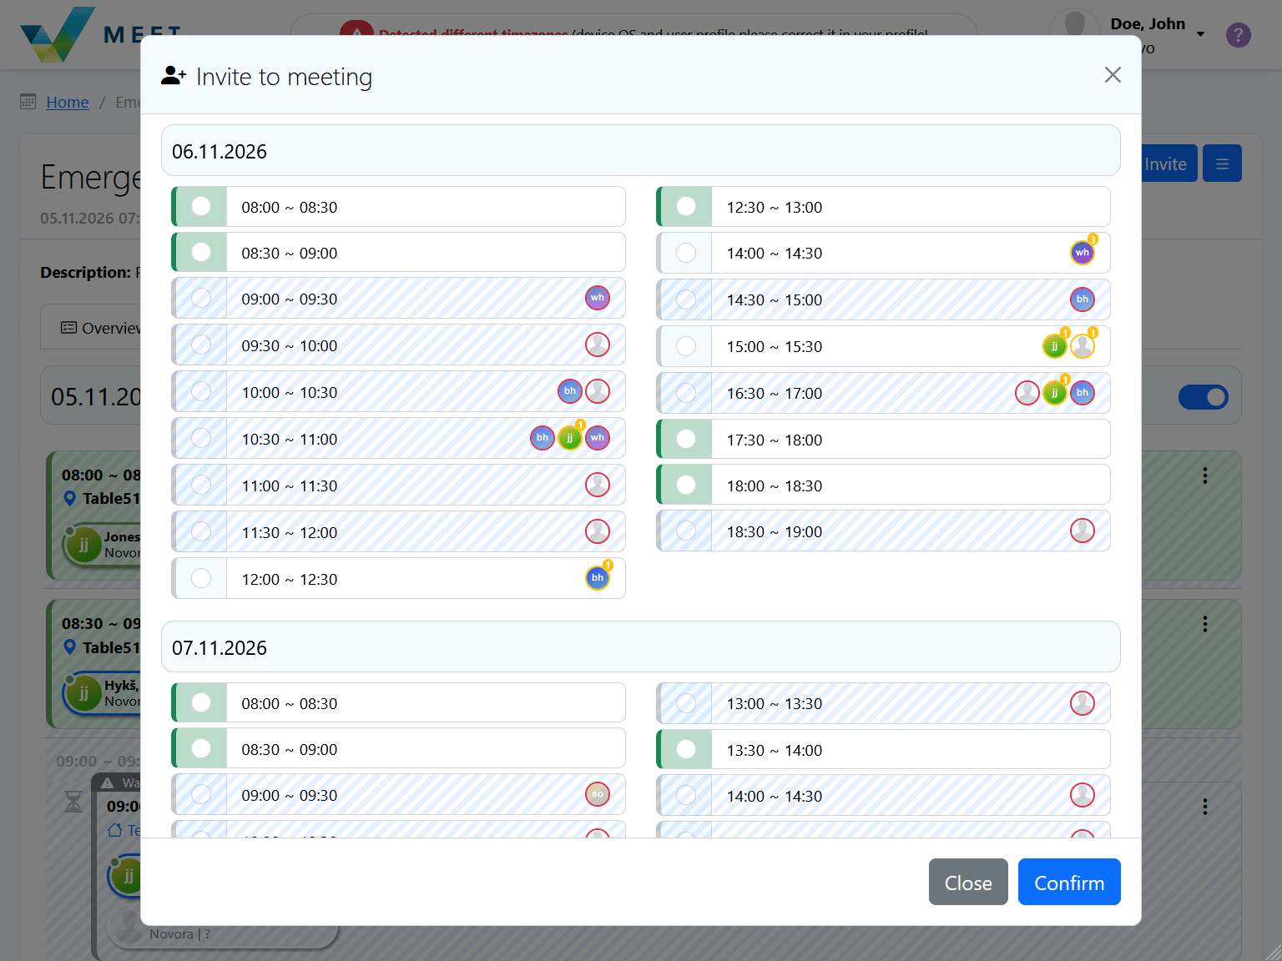Image resolution: width=1282 pixels, height=961 pixels.
Task: Click the blank user avatar in 18:30 ~ 19:00 slot
Action: tap(1082, 531)
